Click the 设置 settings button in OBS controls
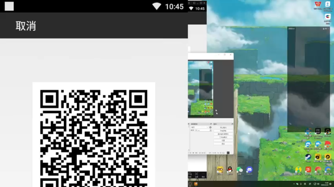Viewport: 334px width, 187px height. tap(223, 140)
